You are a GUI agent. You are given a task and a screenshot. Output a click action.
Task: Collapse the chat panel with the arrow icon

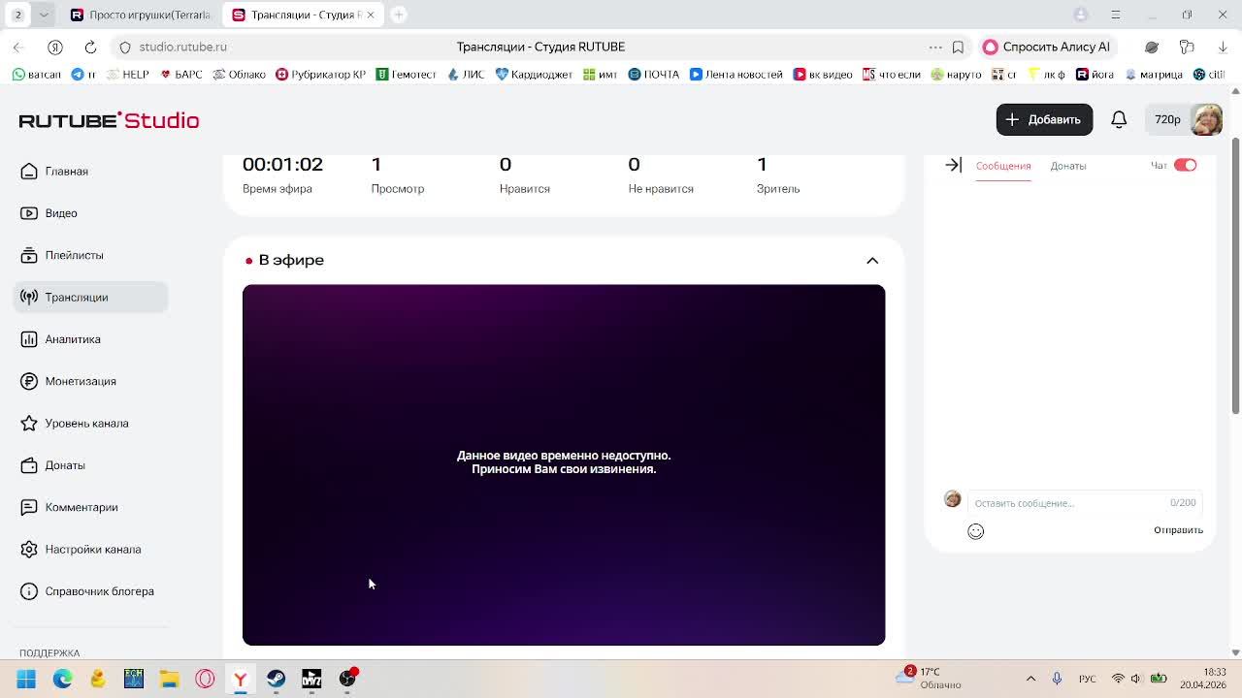(953, 165)
